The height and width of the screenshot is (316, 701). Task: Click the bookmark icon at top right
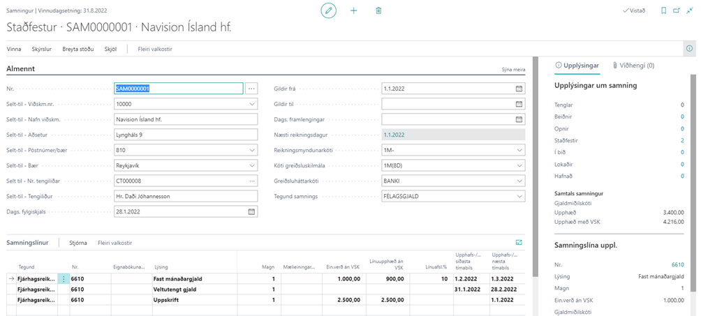(x=663, y=11)
